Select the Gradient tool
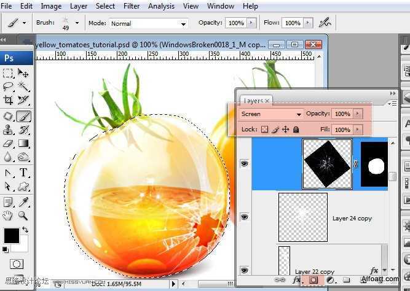 tap(23, 144)
